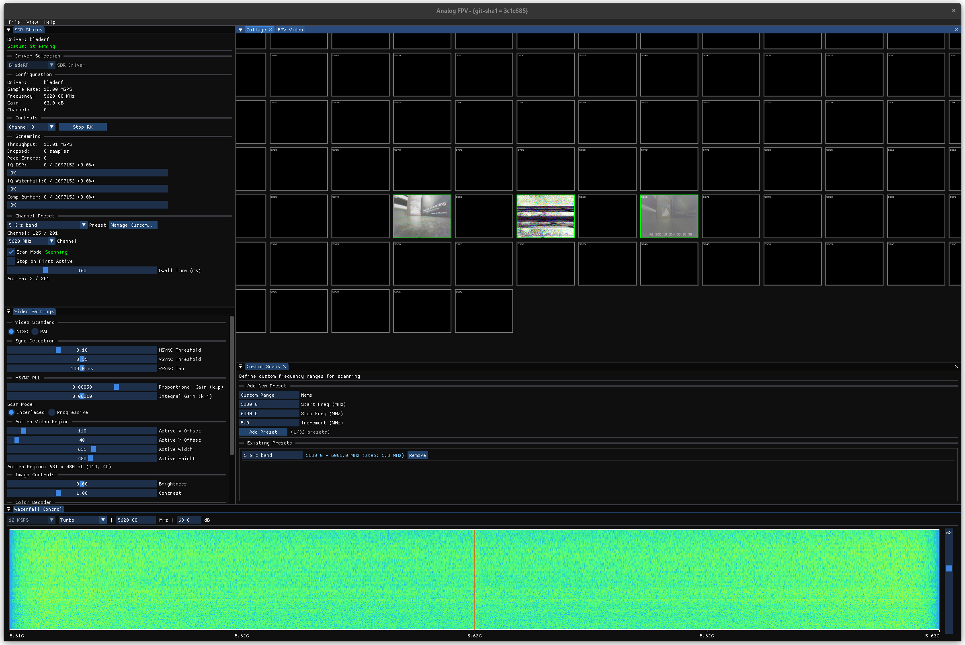
Task: Uncheck the Scan Mode checkbox
Action: [11, 252]
